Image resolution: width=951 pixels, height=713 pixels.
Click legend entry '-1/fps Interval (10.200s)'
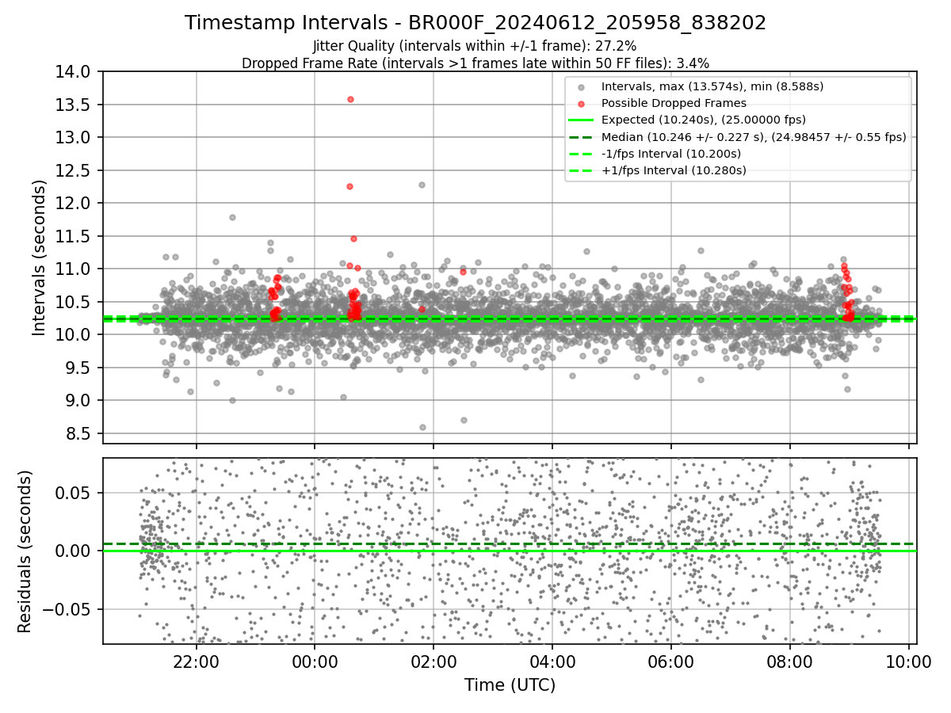coord(670,153)
